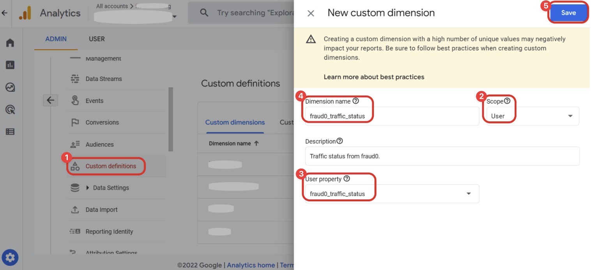Click the Advertising icon in sidebar
Screen dimensions: 591x270
(10, 110)
